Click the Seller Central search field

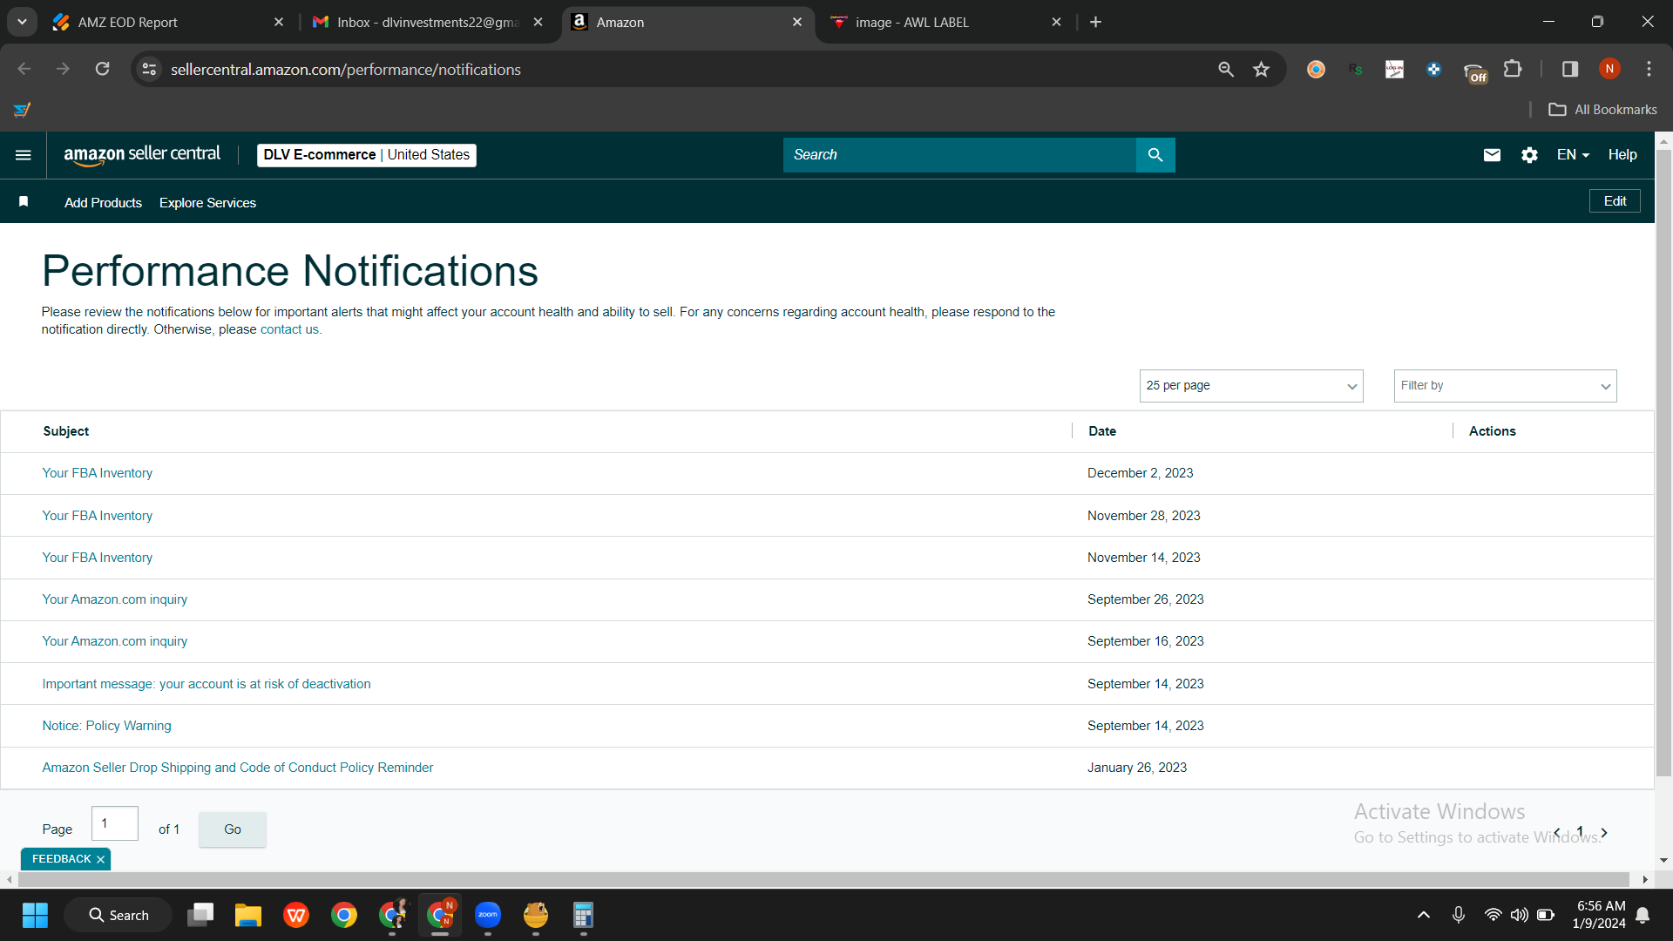point(959,155)
